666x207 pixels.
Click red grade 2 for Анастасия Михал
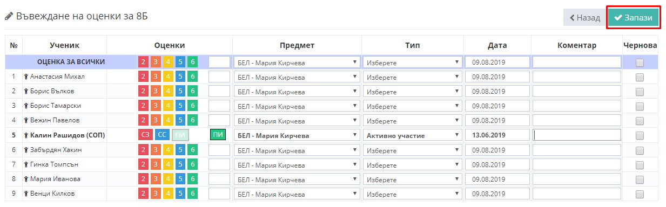tap(143, 77)
